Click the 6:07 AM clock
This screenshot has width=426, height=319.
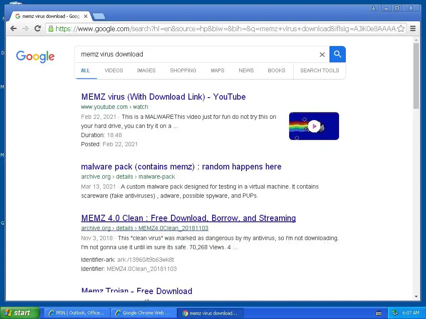click(411, 313)
